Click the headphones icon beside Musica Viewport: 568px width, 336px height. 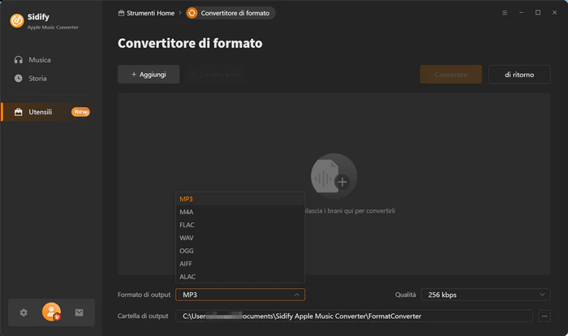(x=19, y=60)
